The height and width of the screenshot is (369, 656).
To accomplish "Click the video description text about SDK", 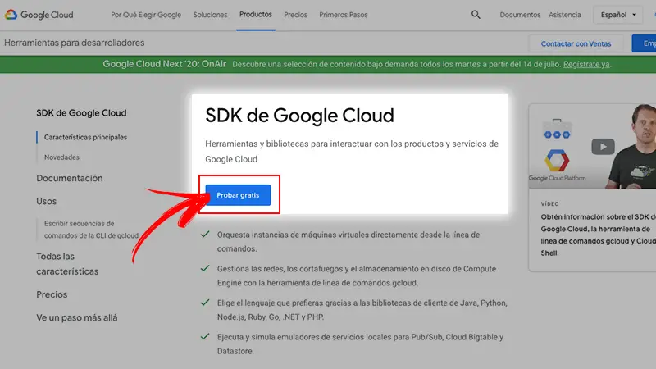I will (599, 235).
